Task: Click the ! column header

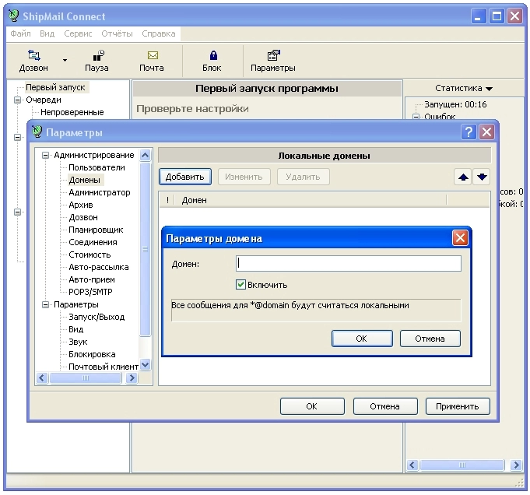Action: 167,200
